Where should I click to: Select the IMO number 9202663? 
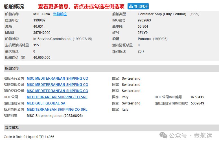point(144,20)
